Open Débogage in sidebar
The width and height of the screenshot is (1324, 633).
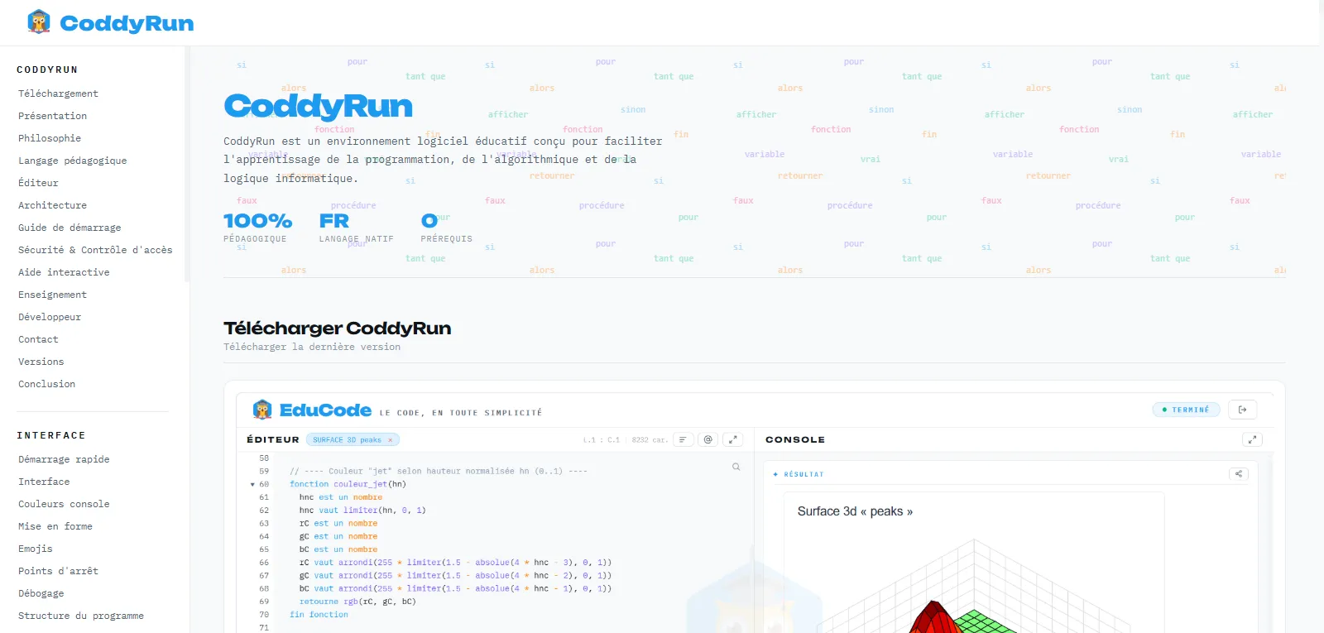coord(41,593)
